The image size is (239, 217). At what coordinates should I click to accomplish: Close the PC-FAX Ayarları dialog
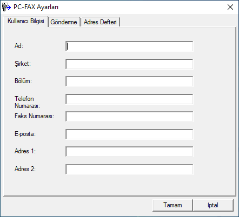(230, 7)
